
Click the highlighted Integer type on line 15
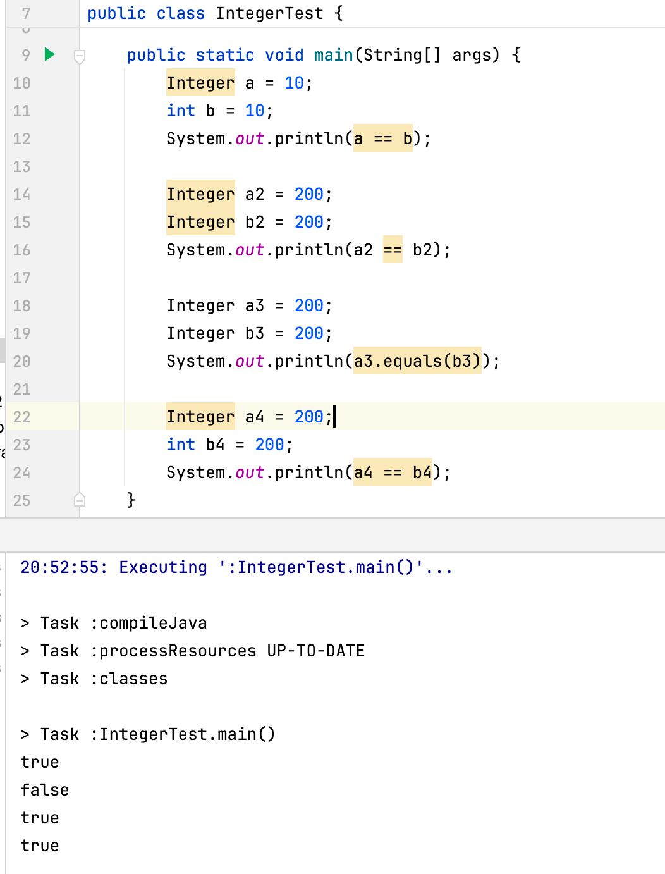200,222
